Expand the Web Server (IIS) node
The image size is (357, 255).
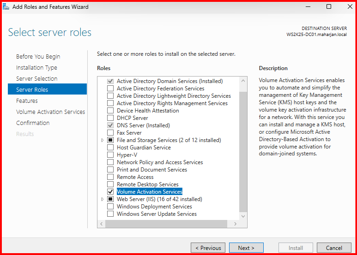click(x=103, y=199)
